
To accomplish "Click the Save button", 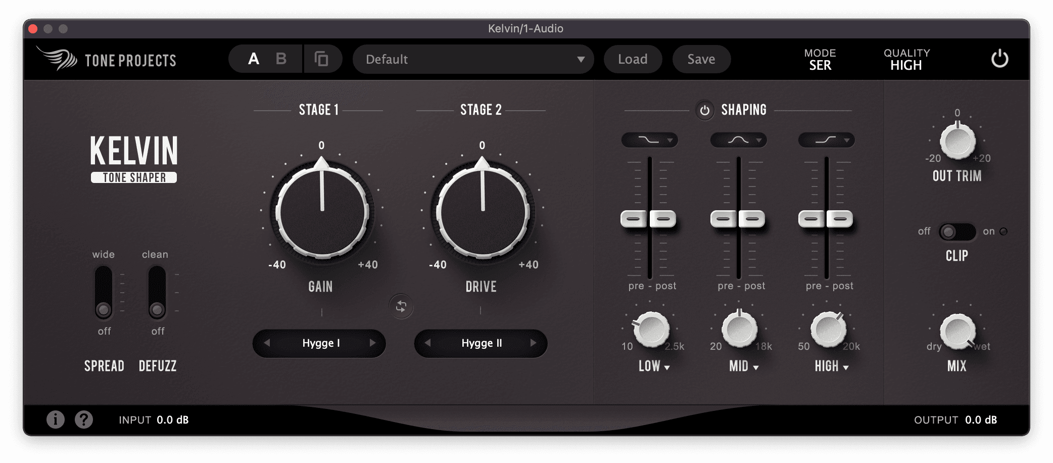I will pos(701,59).
